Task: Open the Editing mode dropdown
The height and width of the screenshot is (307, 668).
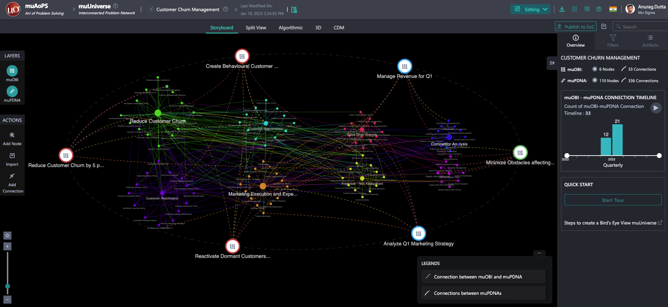Action: pyautogui.click(x=531, y=9)
